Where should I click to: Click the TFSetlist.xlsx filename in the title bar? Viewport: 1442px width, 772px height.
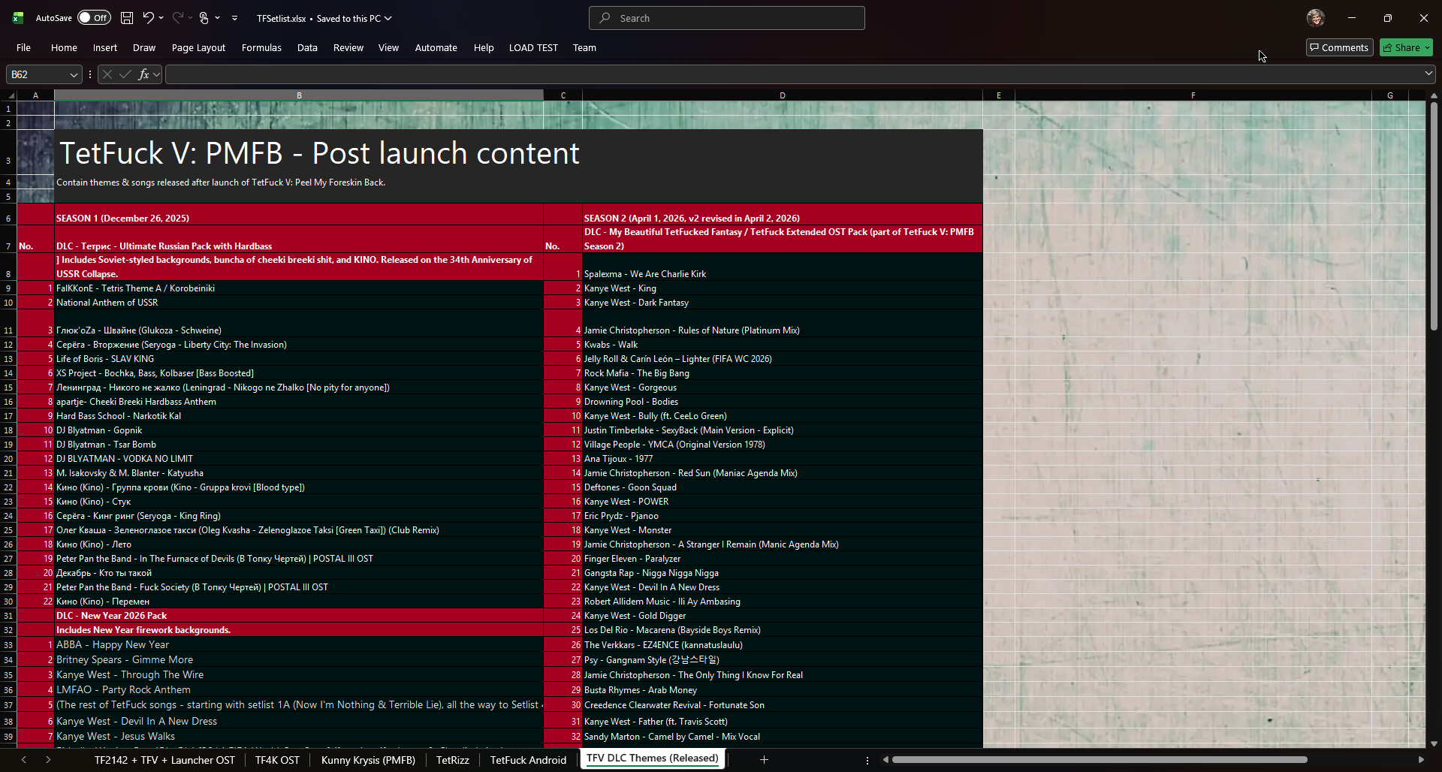click(x=282, y=17)
